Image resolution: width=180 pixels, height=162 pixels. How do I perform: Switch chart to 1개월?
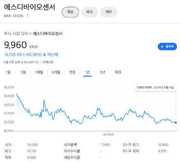tap(39, 72)
